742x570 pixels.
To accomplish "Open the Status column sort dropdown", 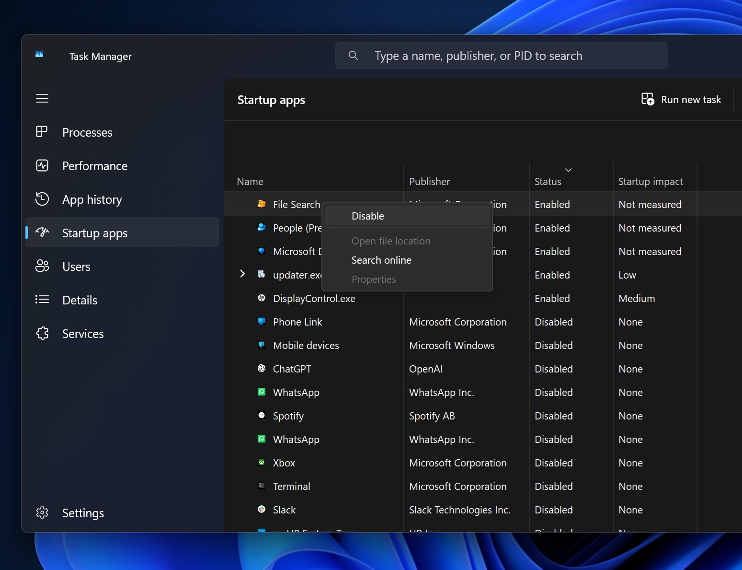I will [x=568, y=170].
